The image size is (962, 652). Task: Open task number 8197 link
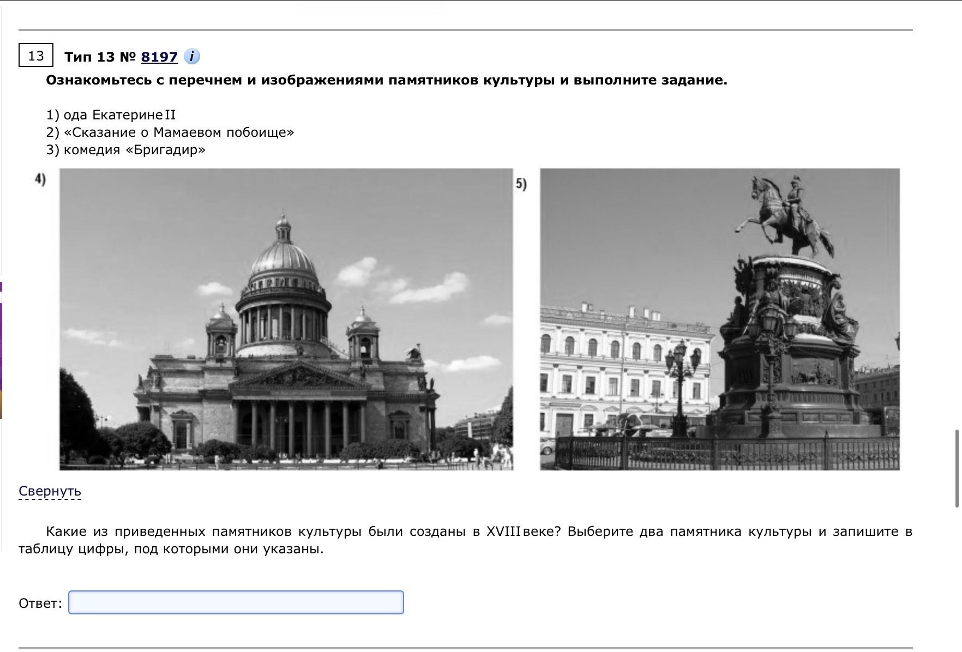click(x=159, y=57)
